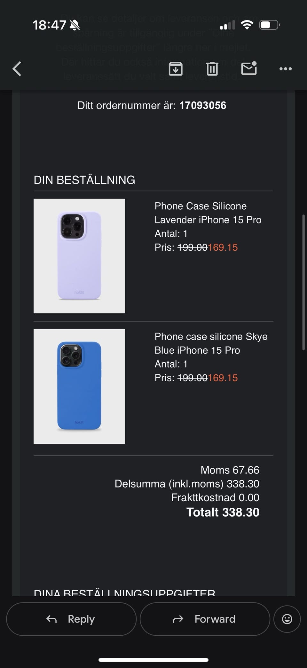Tap the back arrow icon

[17, 69]
